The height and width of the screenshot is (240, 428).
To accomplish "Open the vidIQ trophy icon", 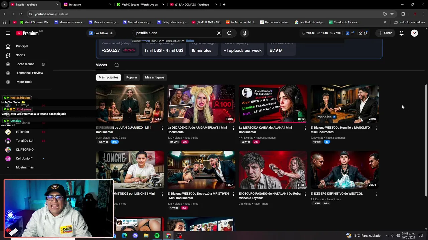I will click(360, 33).
